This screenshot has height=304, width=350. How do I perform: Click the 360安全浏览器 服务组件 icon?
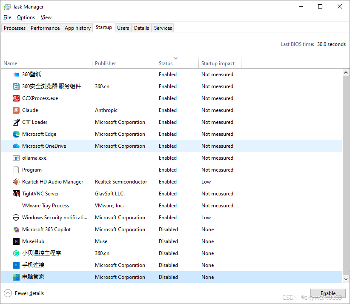click(16, 86)
